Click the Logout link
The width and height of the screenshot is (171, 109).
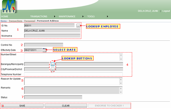pyautogui.click(x=166, y=11)
